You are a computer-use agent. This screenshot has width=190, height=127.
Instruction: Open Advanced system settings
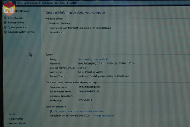click(x=21, y=32)
